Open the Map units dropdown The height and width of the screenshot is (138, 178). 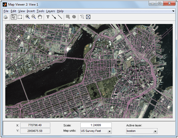tap(96, 131)
